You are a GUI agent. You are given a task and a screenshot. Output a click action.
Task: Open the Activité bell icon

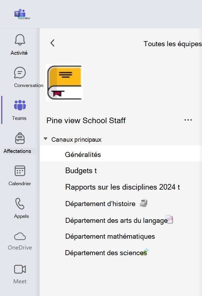tap(20, 40)
